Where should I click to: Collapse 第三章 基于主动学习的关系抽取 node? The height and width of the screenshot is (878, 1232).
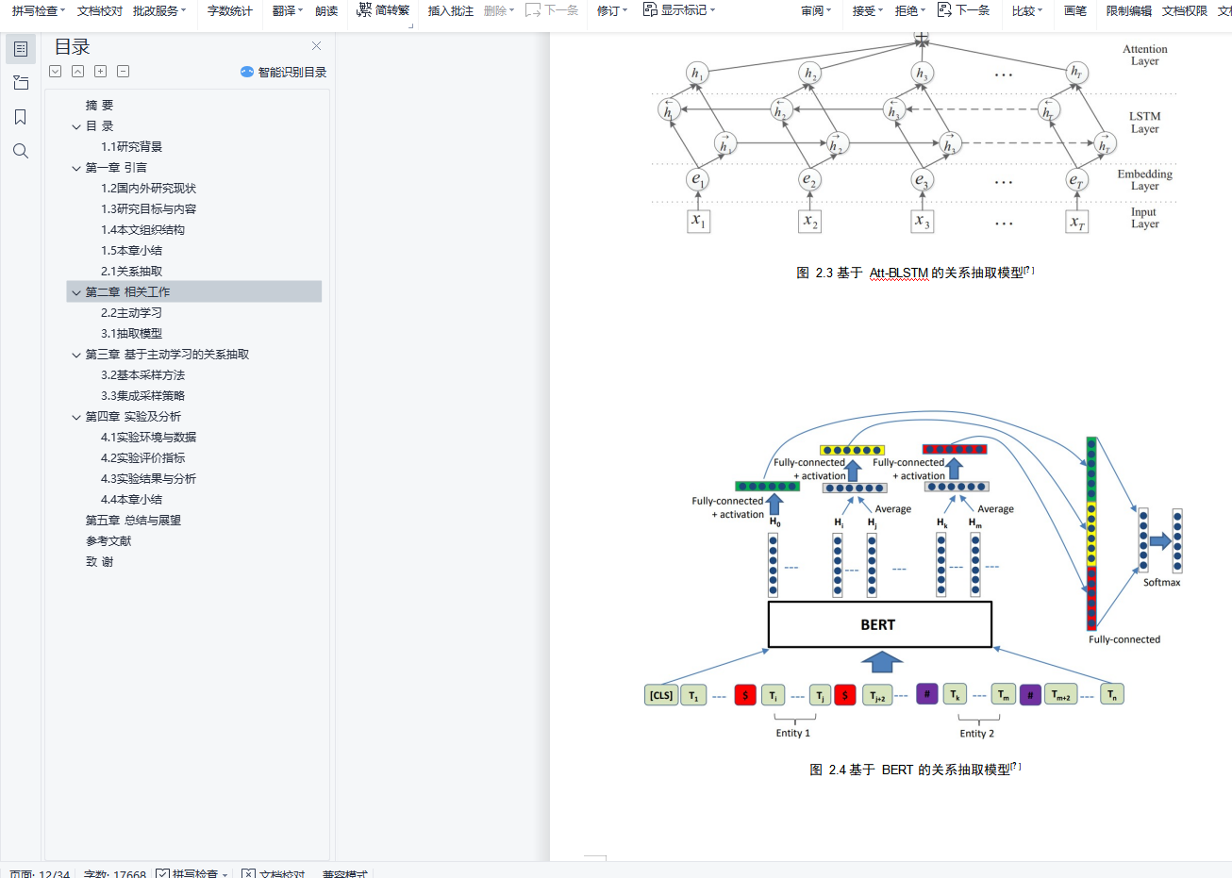pyautogui.click(x=76, y=355)
